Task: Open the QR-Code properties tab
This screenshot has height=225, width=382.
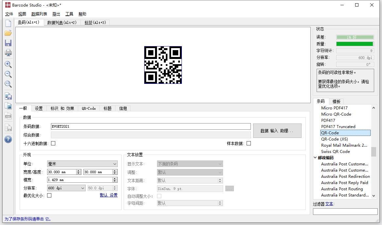Action: pos(89,108)
